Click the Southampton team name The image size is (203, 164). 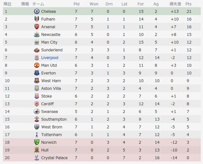(54, 119)
